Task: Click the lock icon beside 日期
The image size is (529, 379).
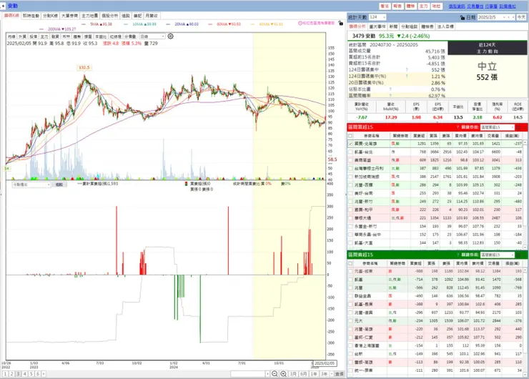Action: tap(463, 17)
